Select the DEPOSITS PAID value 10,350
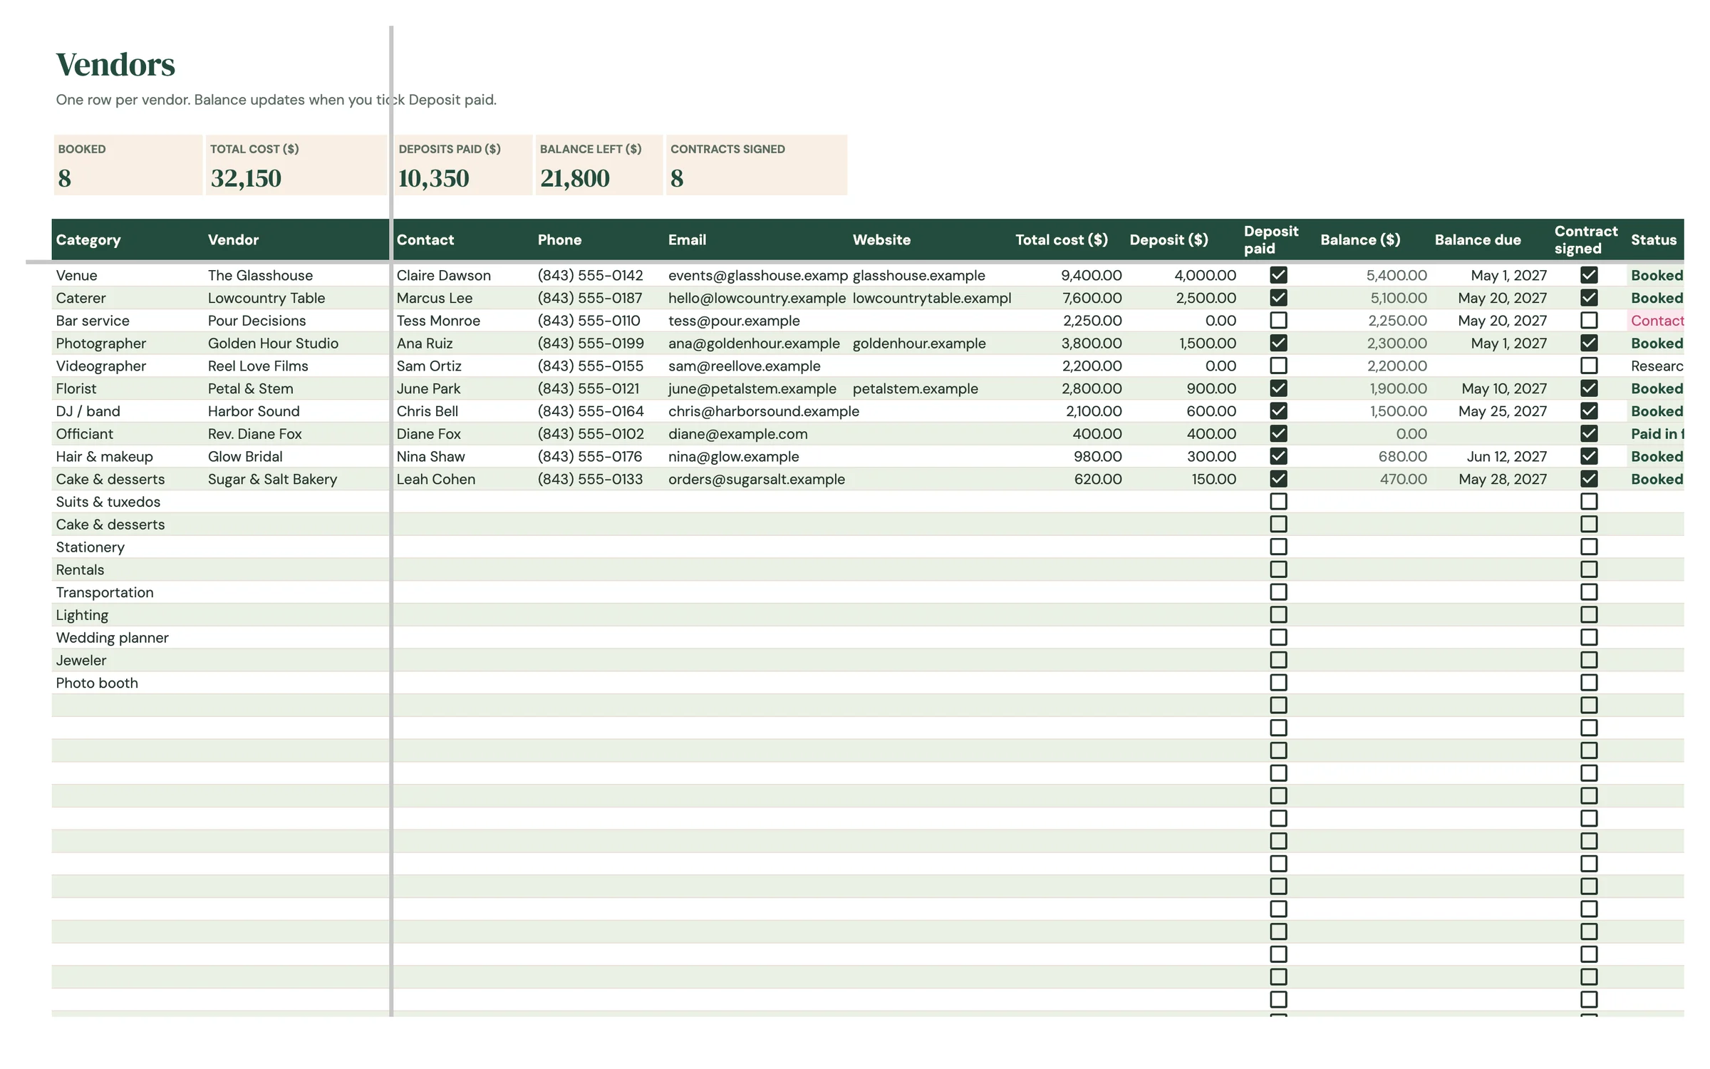Screen dimensions: 1710x1069 [x=433, y=178]
